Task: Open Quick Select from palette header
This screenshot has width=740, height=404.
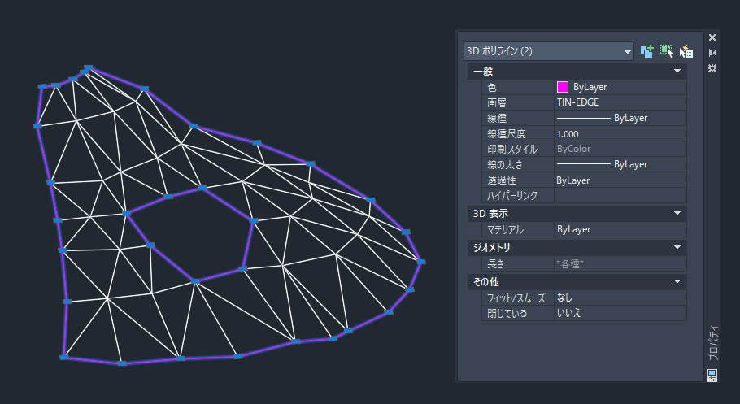Action: tap(686, 51)
